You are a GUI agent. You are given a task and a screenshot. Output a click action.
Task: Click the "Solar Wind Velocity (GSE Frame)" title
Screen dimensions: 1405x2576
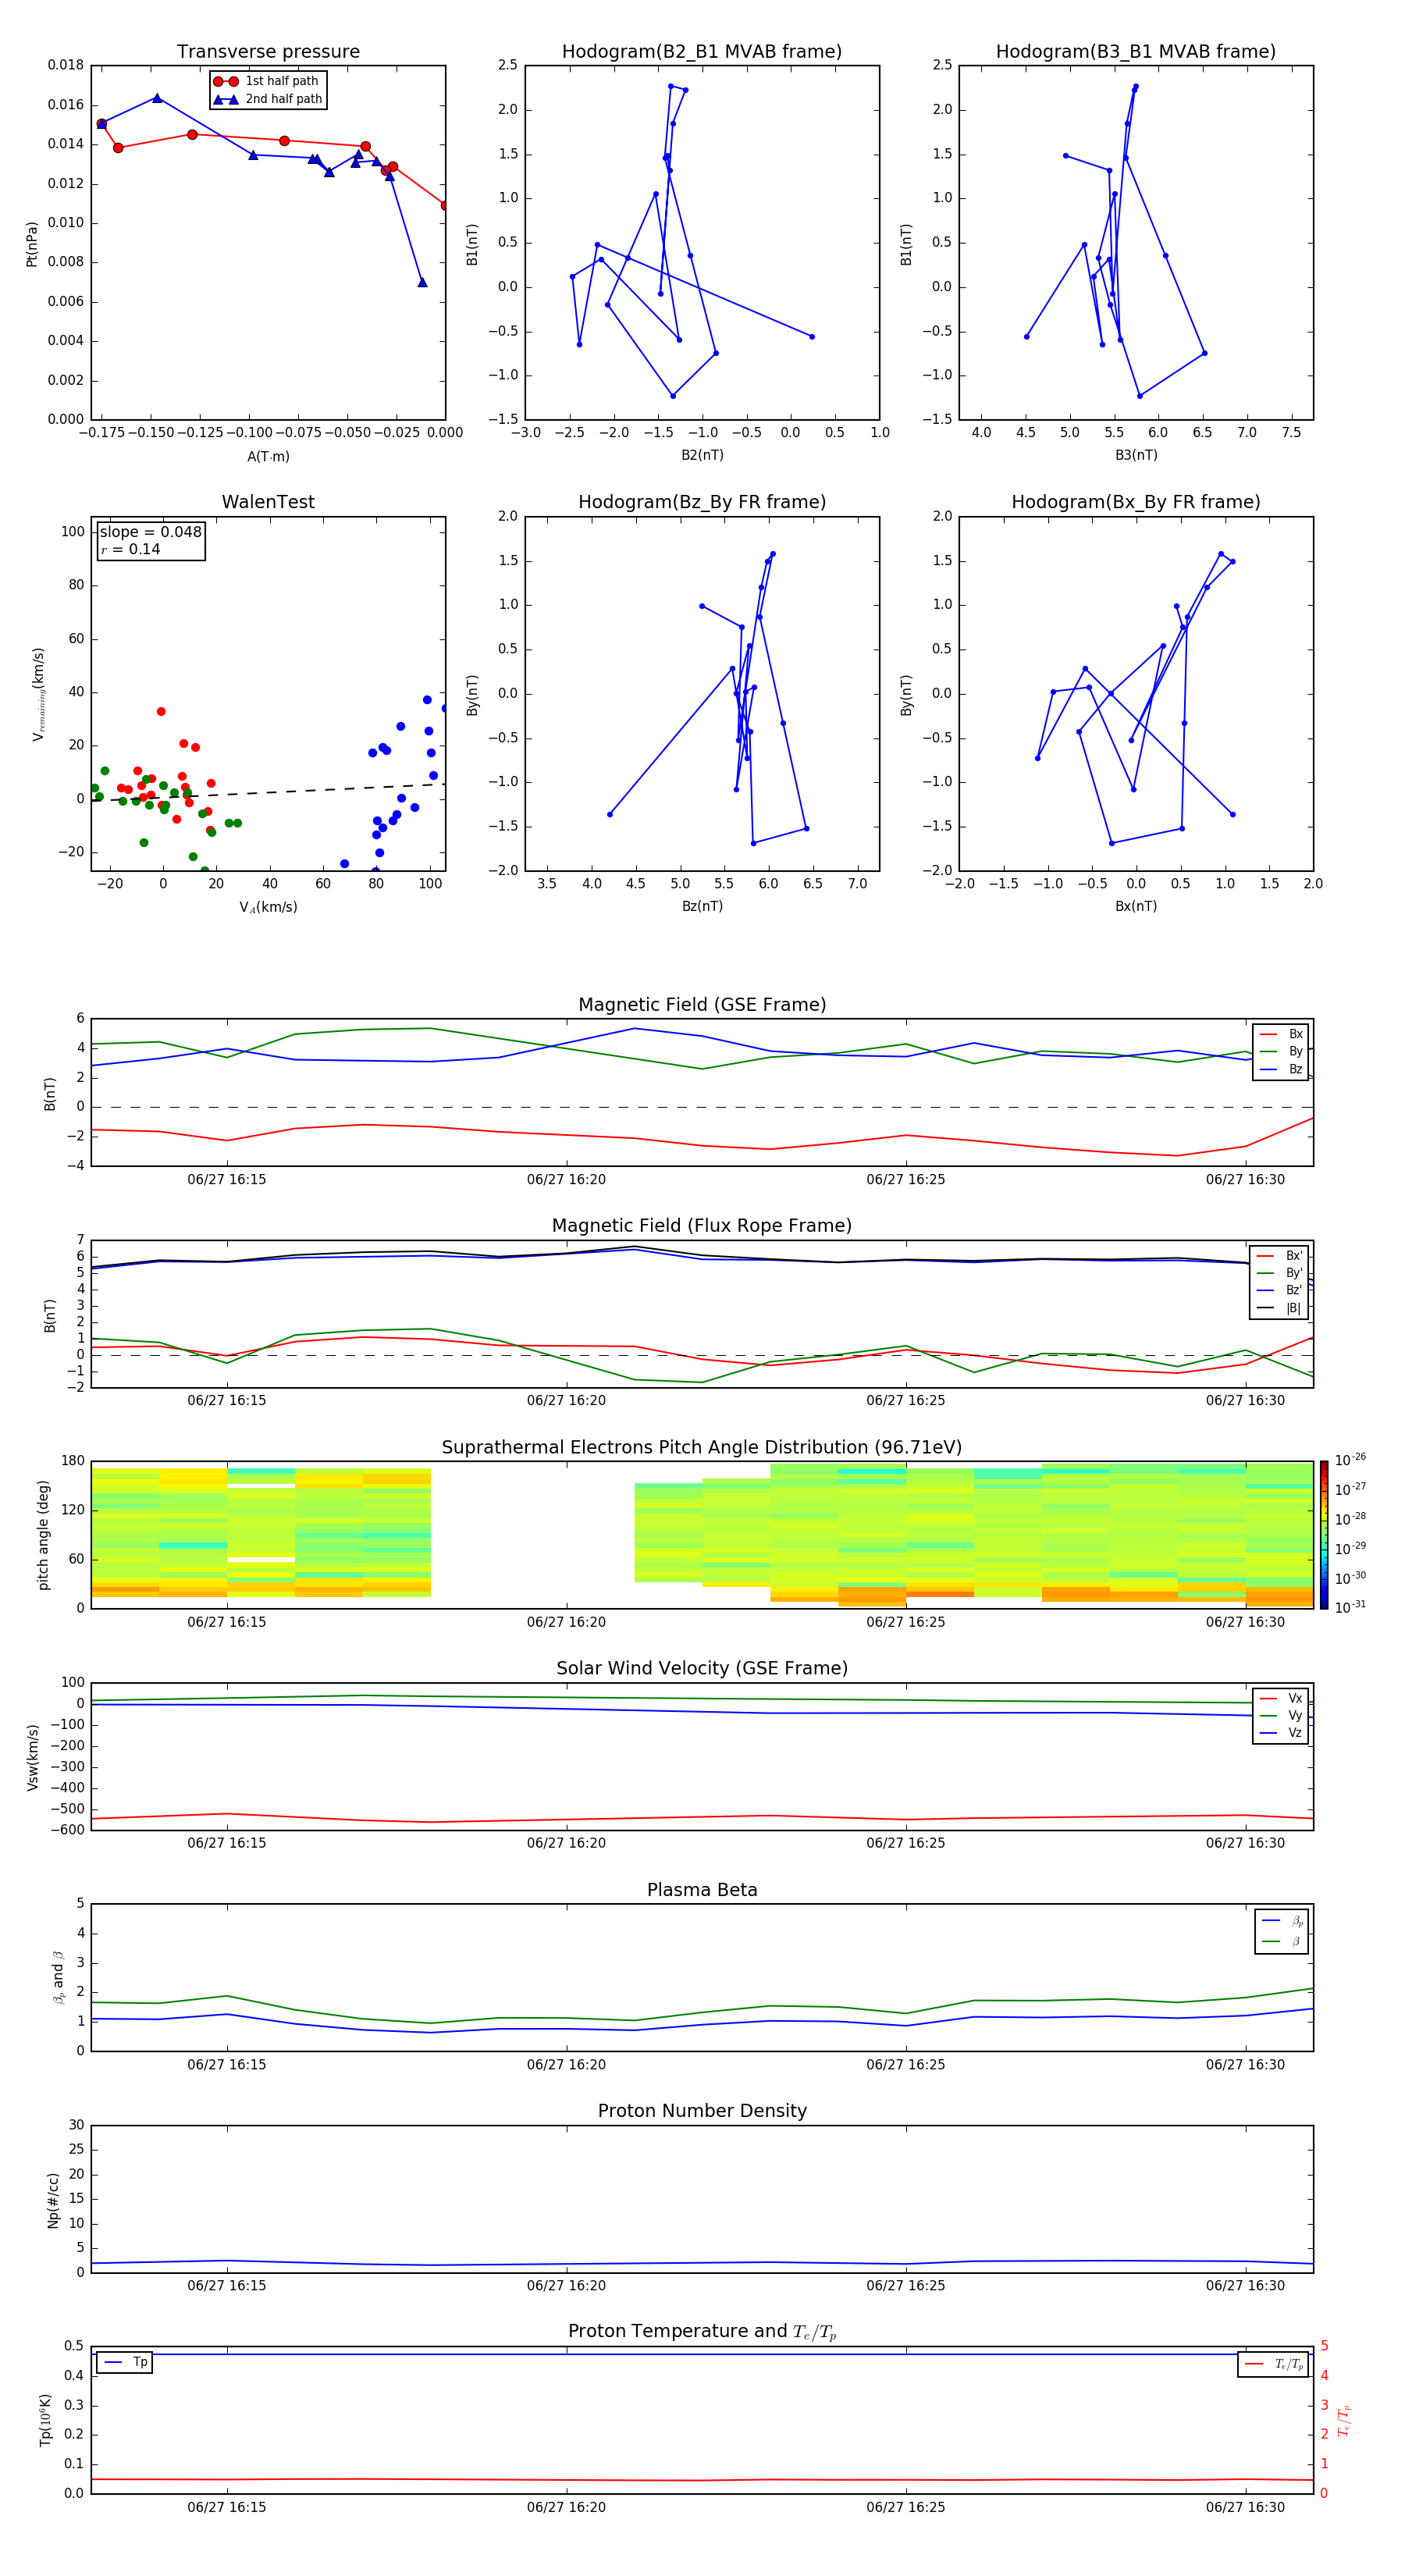(x=702, y=1668)
